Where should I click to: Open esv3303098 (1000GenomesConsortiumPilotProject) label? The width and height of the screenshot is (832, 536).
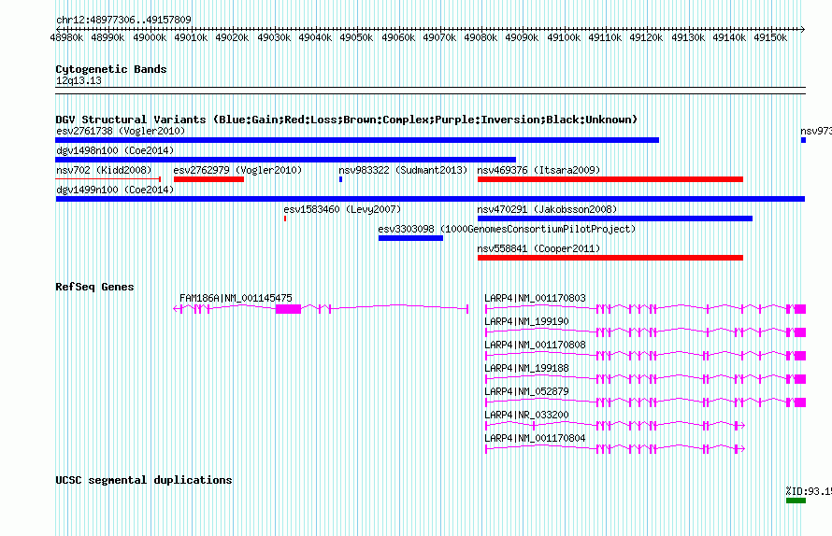tap(507, 229)
